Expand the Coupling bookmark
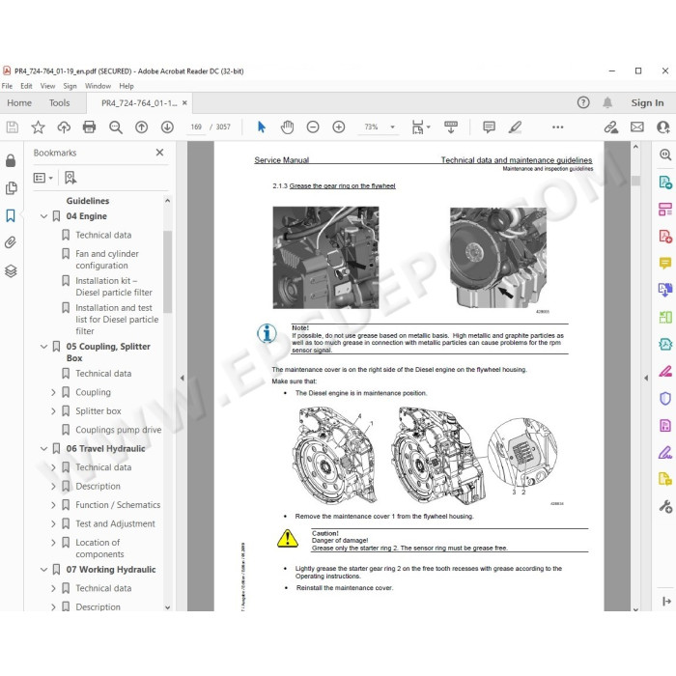This screenshot has height=676, width=676. [x=53, y=392]
